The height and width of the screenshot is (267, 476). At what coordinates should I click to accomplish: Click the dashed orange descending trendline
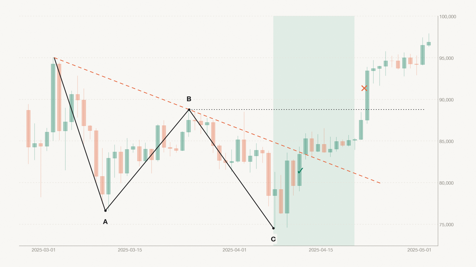(217, 121)
